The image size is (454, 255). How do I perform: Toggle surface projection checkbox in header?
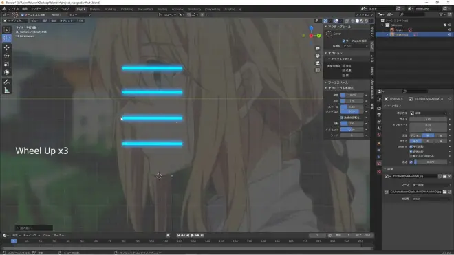point(23,14)
